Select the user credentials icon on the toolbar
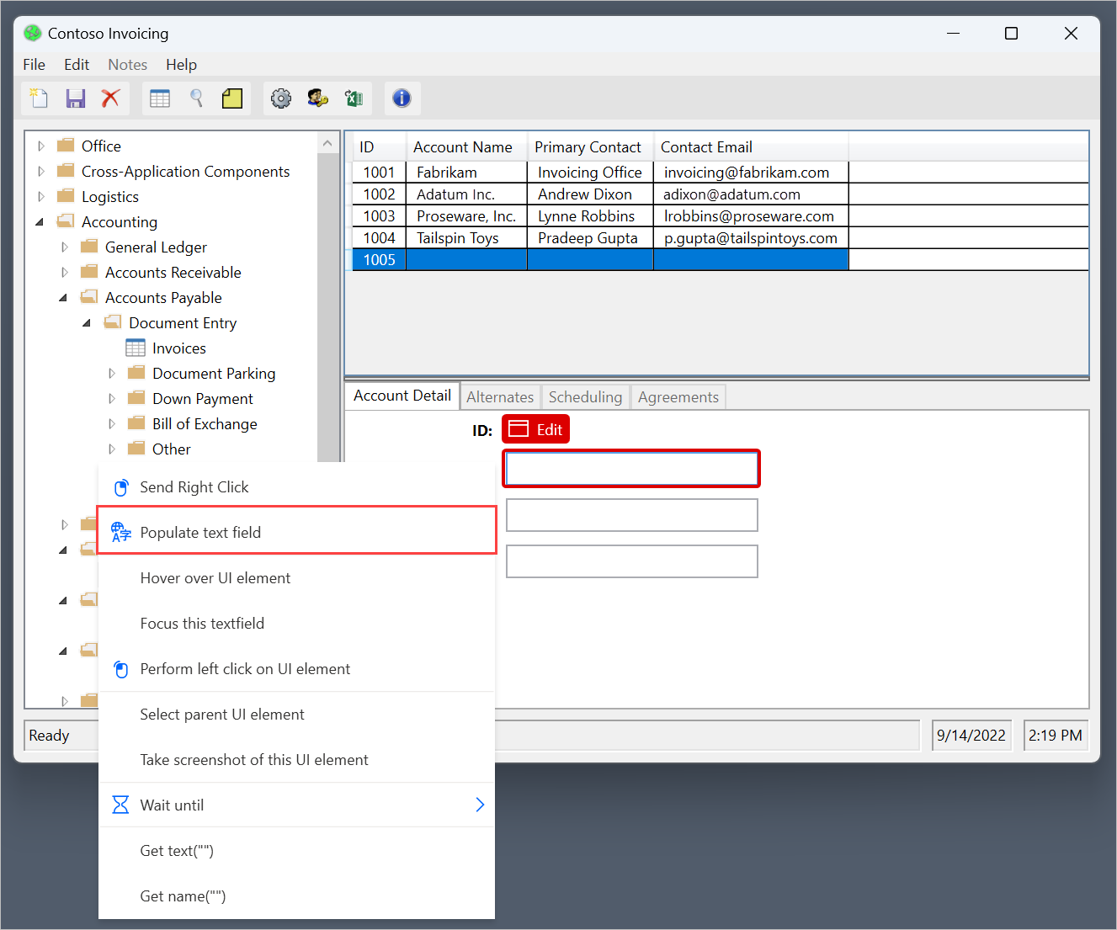The image size is (1117, 930). pyautogui.click(x=317, y=98)
